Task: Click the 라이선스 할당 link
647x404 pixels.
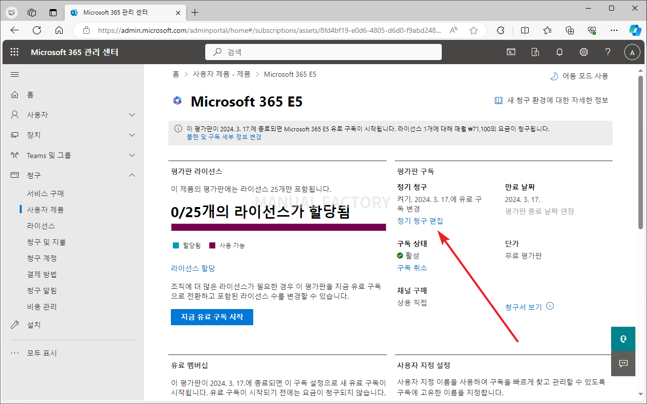Action: [x=193, y=268]
